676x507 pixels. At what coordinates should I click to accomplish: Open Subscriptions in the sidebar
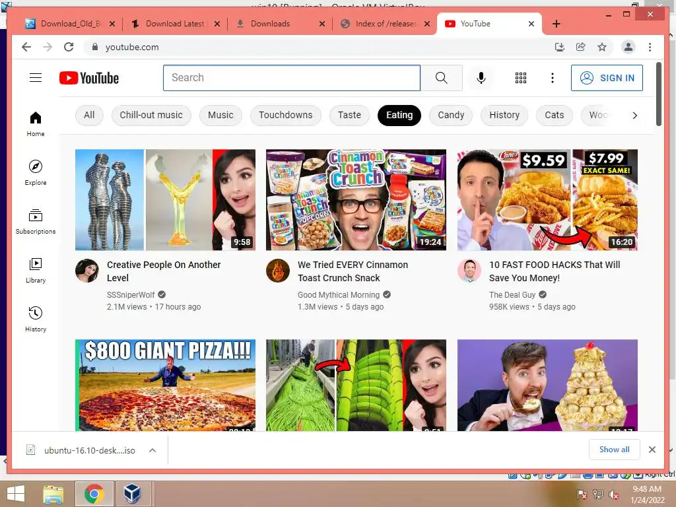[36, 222]
